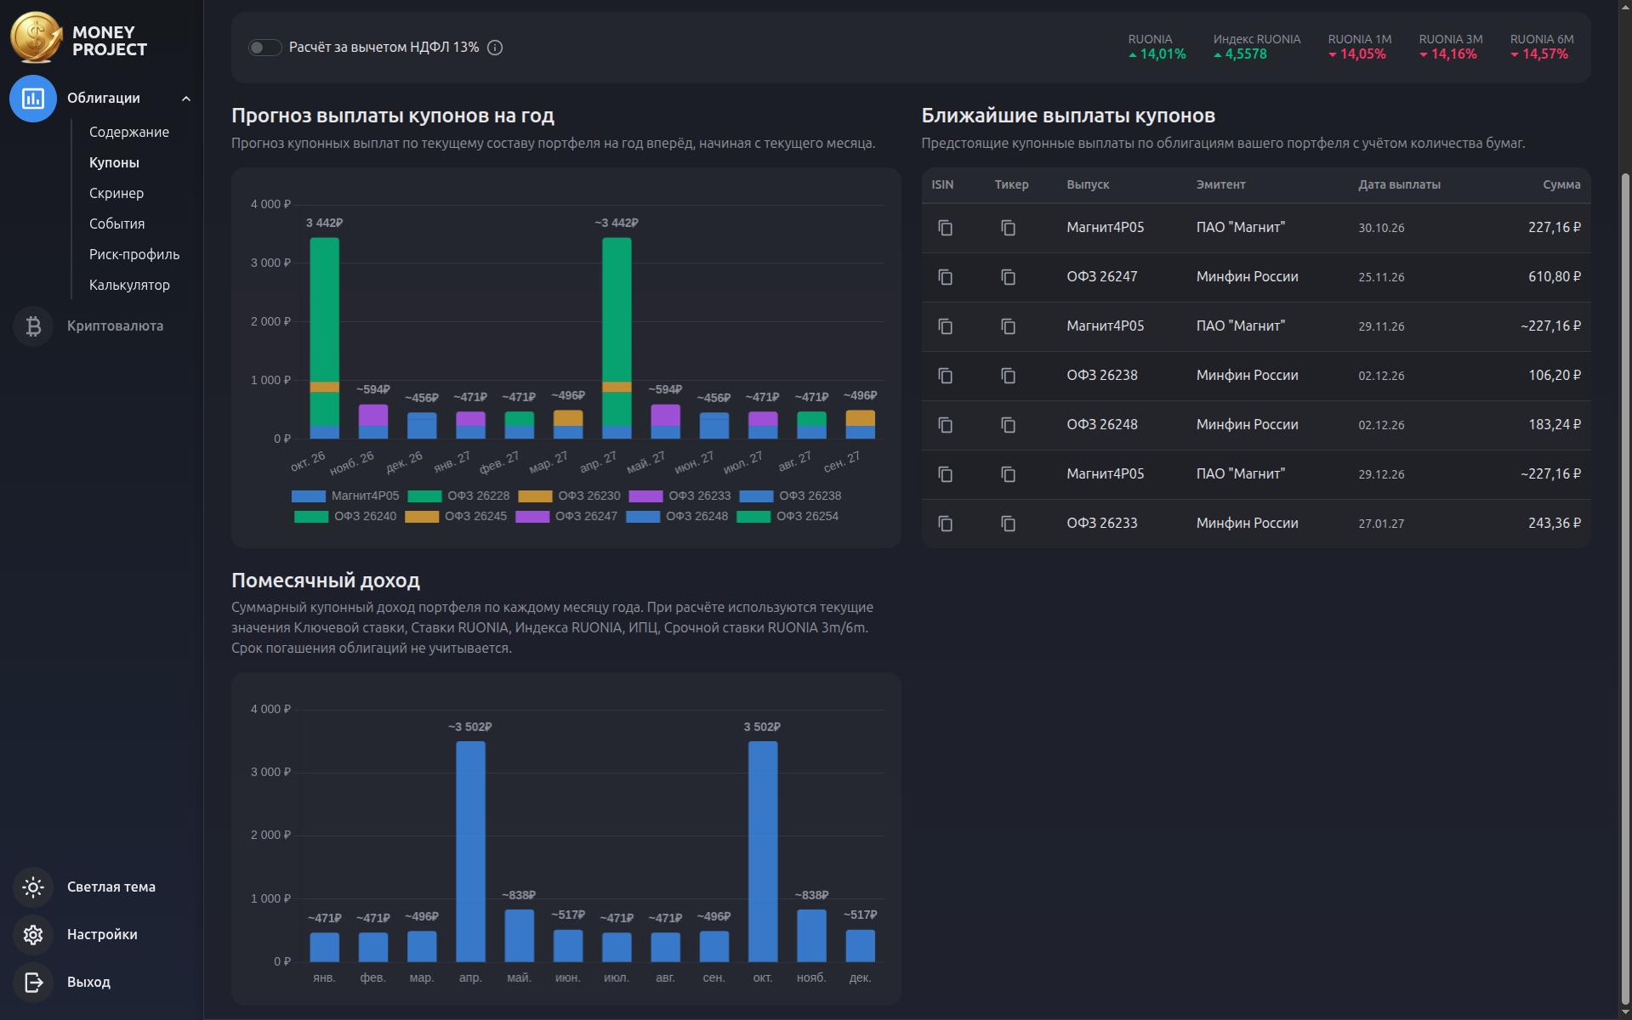Copy ISIN for ОФЗ 26248 row
1632x1020 pixels.
pos(945,425)
